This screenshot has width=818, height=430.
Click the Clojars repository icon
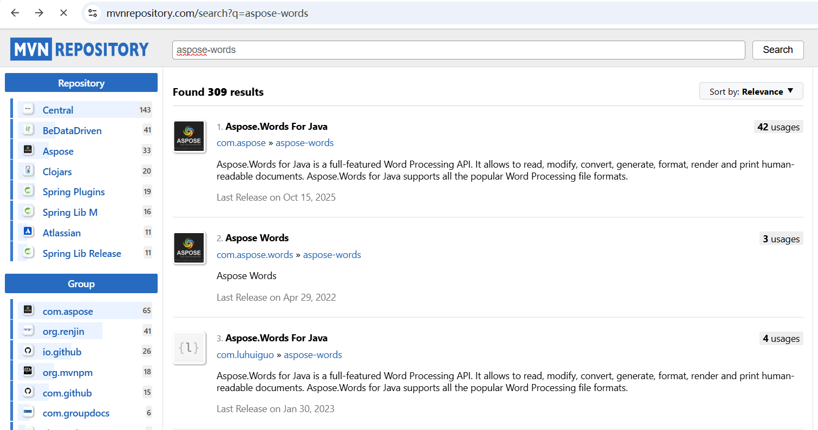(x=28, y=171)
